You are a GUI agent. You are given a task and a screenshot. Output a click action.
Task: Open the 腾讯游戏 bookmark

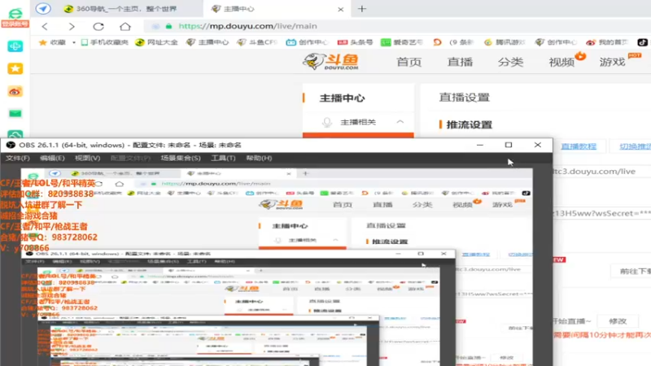tap(505, 42)
